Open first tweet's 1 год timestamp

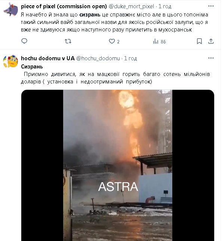pos(165,6)
